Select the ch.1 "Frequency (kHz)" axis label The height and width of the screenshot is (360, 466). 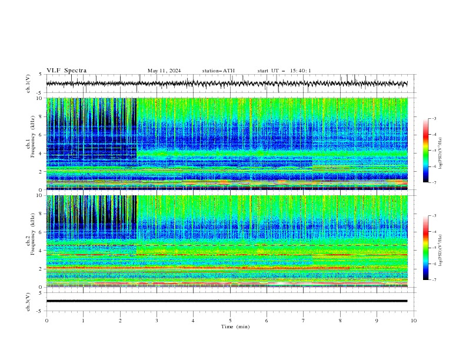(32, 136)
